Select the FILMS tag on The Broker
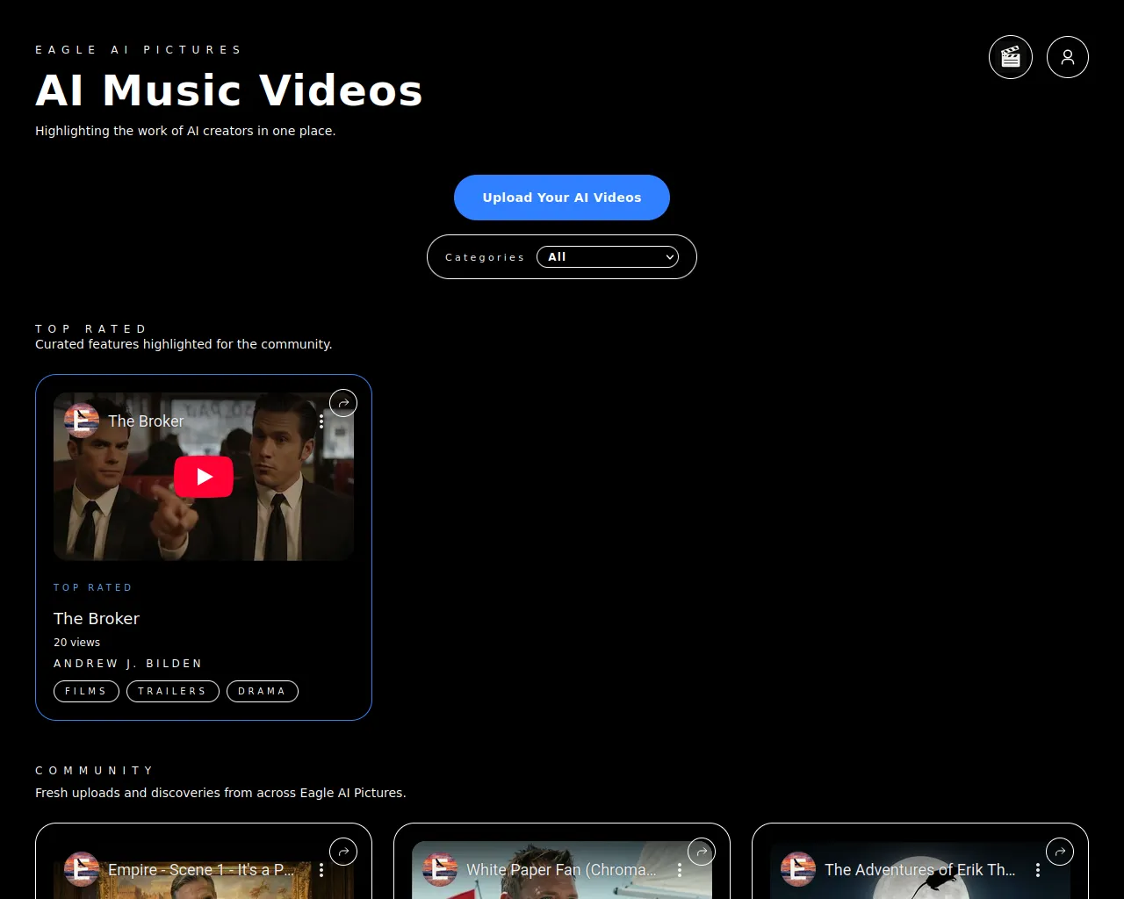Screen dimensions: 1124x899 [x=85, y=691]
